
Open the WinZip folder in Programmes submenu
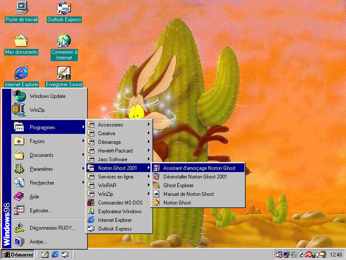[119, 194]
